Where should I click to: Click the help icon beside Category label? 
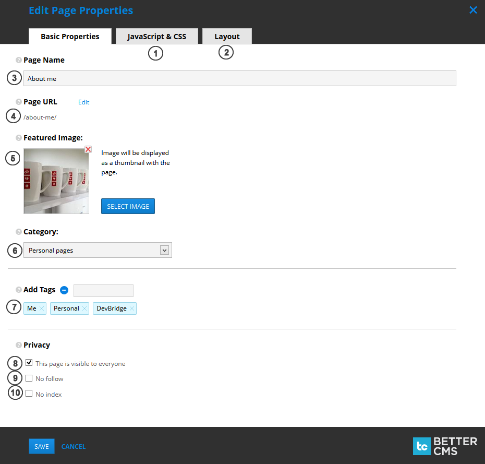point(19,232)
